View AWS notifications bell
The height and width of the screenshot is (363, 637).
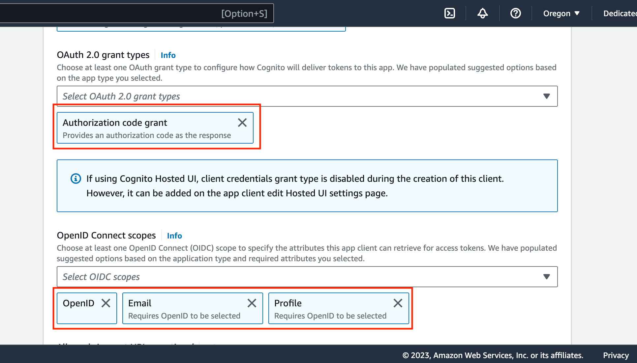482,13
